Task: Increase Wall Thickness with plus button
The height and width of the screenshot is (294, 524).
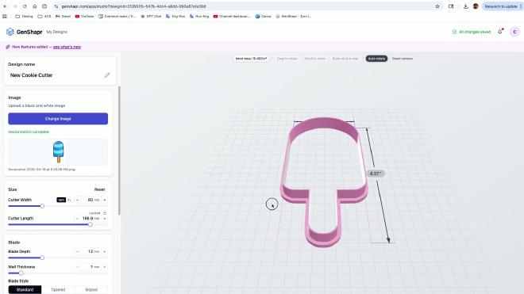Action: pyautogui.click(x=105, y=267)
